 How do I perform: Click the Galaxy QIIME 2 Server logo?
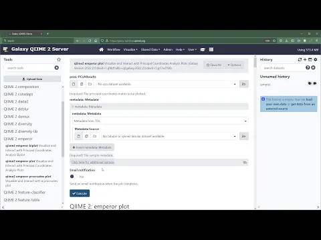point(35,49)
